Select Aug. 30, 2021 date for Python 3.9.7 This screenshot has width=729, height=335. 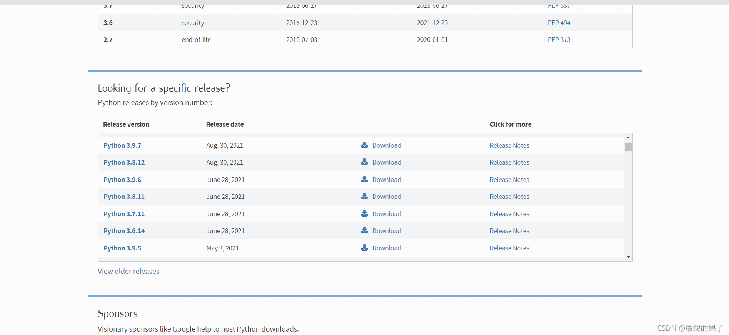tap(225, 145)
